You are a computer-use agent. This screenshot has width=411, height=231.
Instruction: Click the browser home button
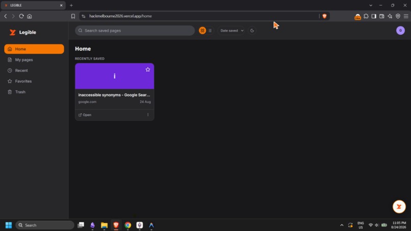tap(30, 16)
